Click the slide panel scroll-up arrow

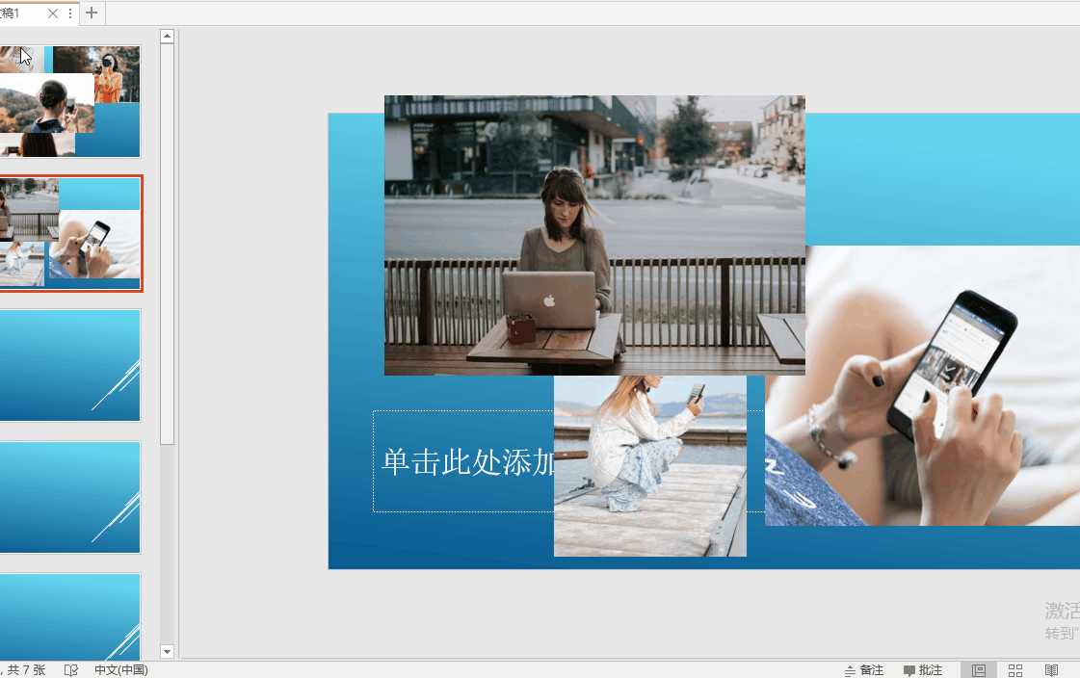[x=167, y=36]
